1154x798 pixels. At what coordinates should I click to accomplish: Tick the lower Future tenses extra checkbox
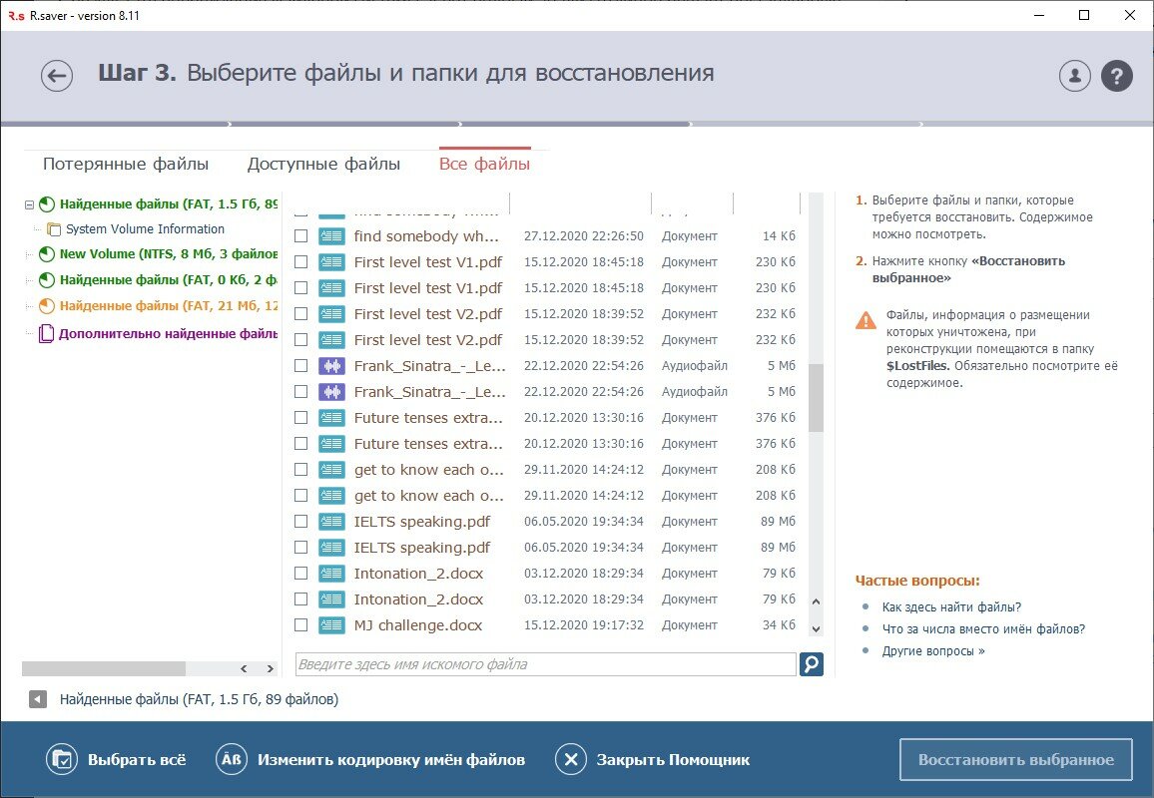tap(301, 444)
